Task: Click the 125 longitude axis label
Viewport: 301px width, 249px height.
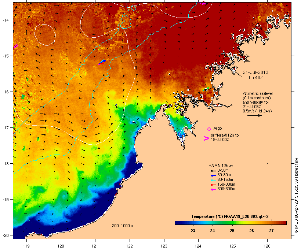Action: pos(233,246)
